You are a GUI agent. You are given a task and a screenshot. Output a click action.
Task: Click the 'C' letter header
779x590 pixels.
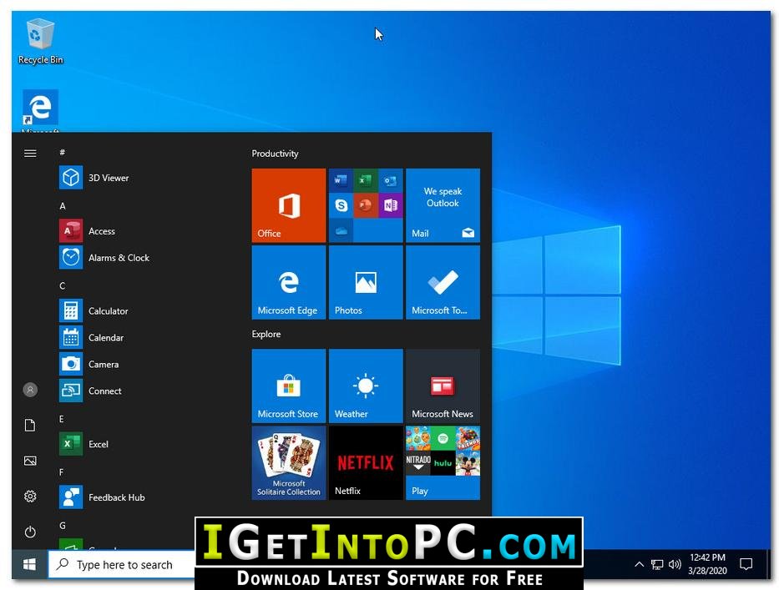click(x=62, y=285)
